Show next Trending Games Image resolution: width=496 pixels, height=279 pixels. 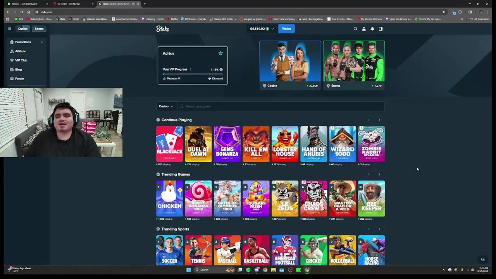379,174
